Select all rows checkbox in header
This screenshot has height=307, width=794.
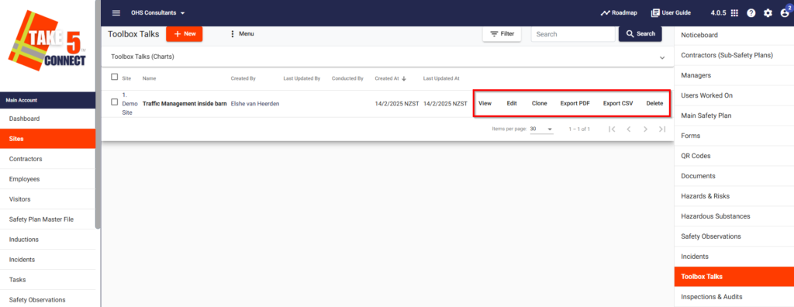click(x=115, y=77)
